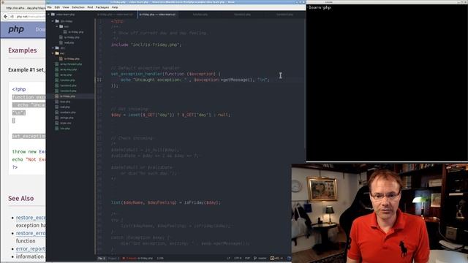Click the rightmost status bar icon

click(x=290, y=258)
